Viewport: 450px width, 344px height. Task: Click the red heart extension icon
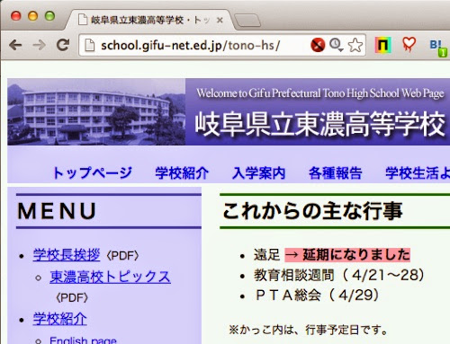pos(409,45)
